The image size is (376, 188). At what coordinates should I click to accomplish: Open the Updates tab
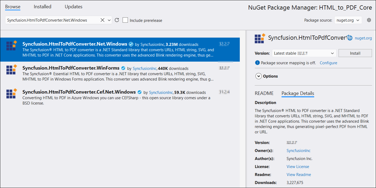[74, 7]
